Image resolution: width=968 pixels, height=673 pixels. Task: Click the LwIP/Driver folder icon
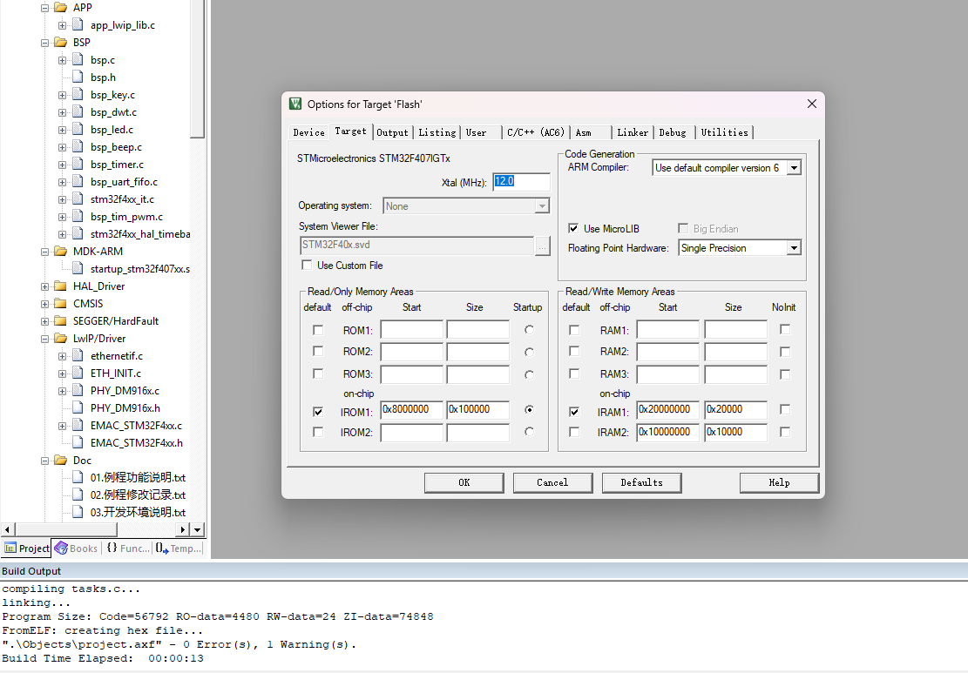click(60, 339)
